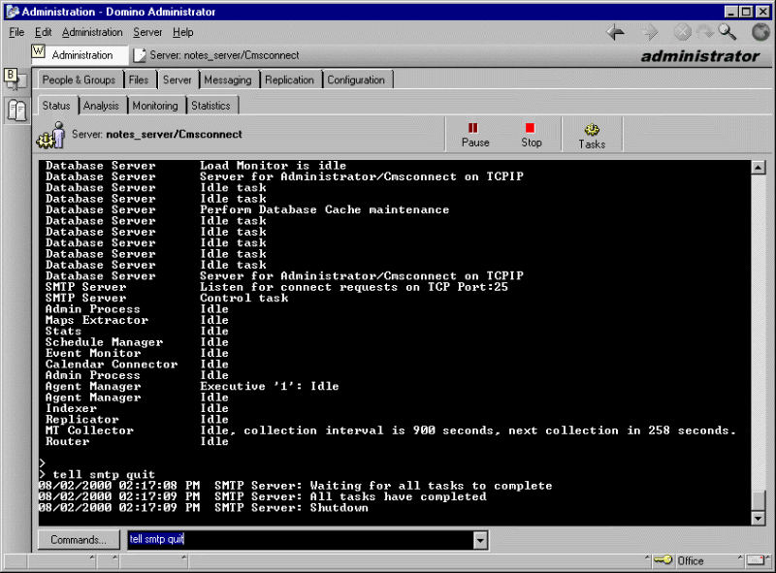776x573 pixels.
Task: Click the Administration window tab icon
Action: [38, 51]
